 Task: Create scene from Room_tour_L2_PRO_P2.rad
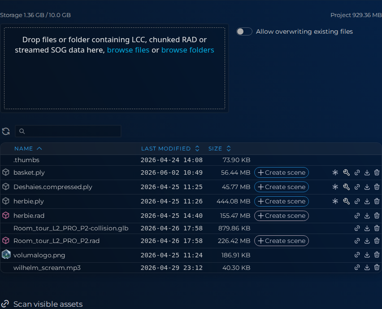click(x=282, y=241)
